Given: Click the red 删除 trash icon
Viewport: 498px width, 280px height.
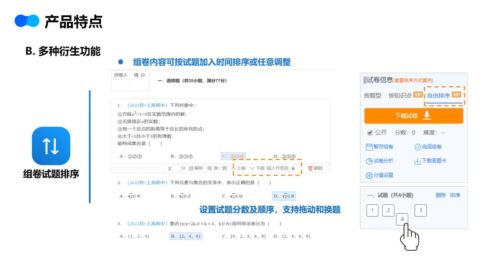Looking at the screenshot, I should (x=310, y=169).
